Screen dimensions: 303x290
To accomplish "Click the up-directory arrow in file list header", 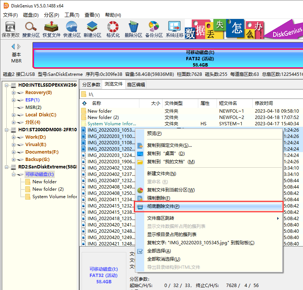I will pos(85,103).
